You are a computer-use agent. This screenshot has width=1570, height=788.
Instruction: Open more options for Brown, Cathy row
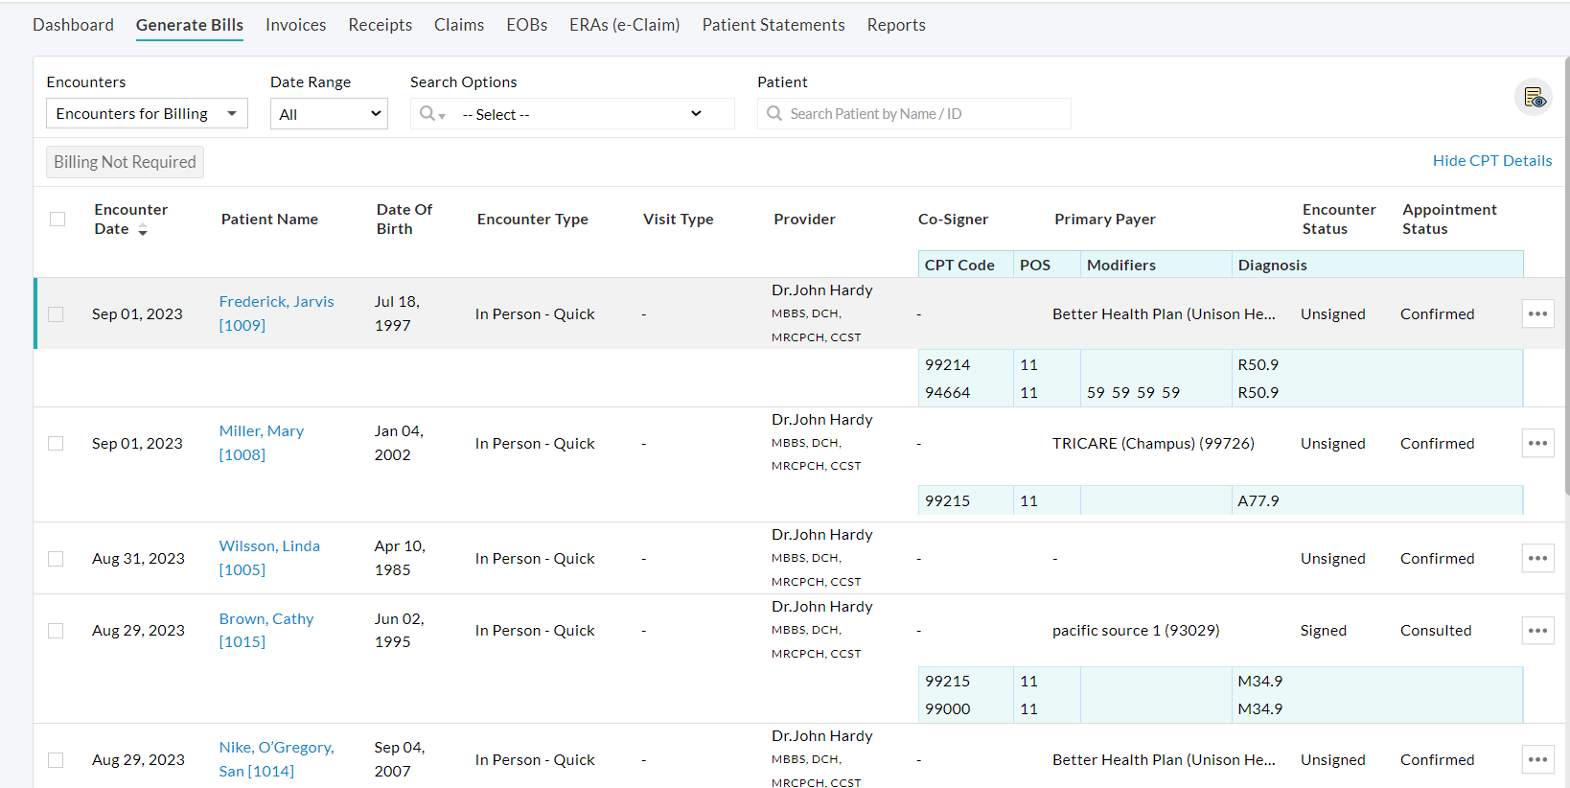tap(1537, 631)
